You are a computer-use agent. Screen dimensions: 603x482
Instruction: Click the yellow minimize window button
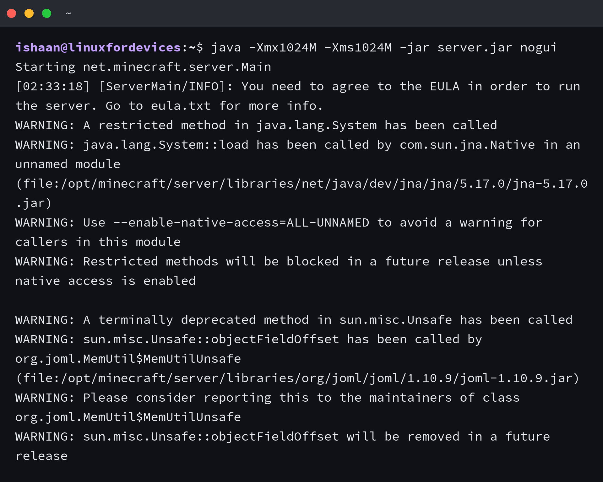click(x=29, y=13)
